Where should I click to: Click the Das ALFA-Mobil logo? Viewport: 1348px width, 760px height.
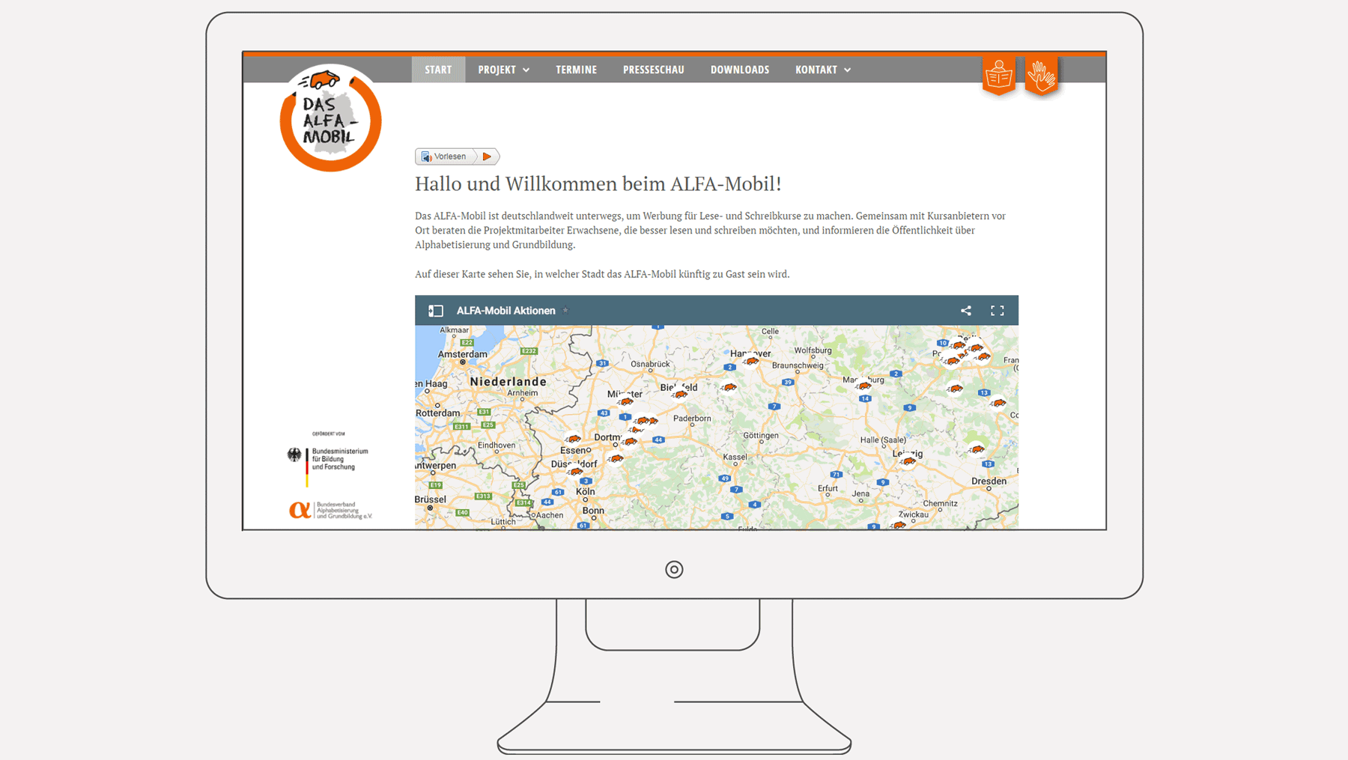pyautogui.click(x=330, y=118)
